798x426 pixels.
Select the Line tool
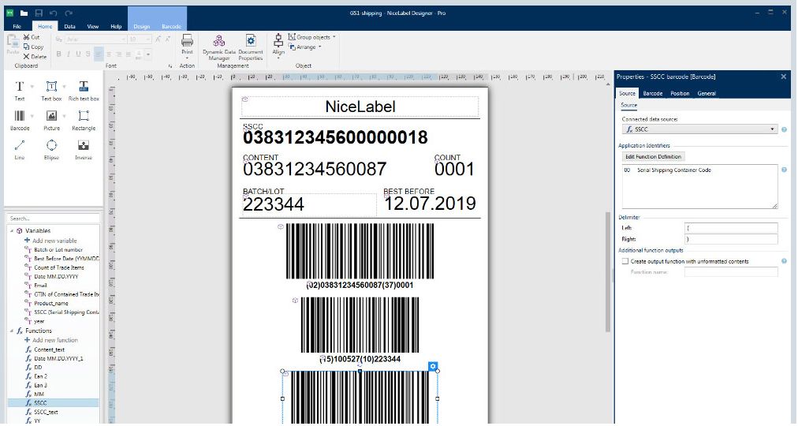pos(20,150)
